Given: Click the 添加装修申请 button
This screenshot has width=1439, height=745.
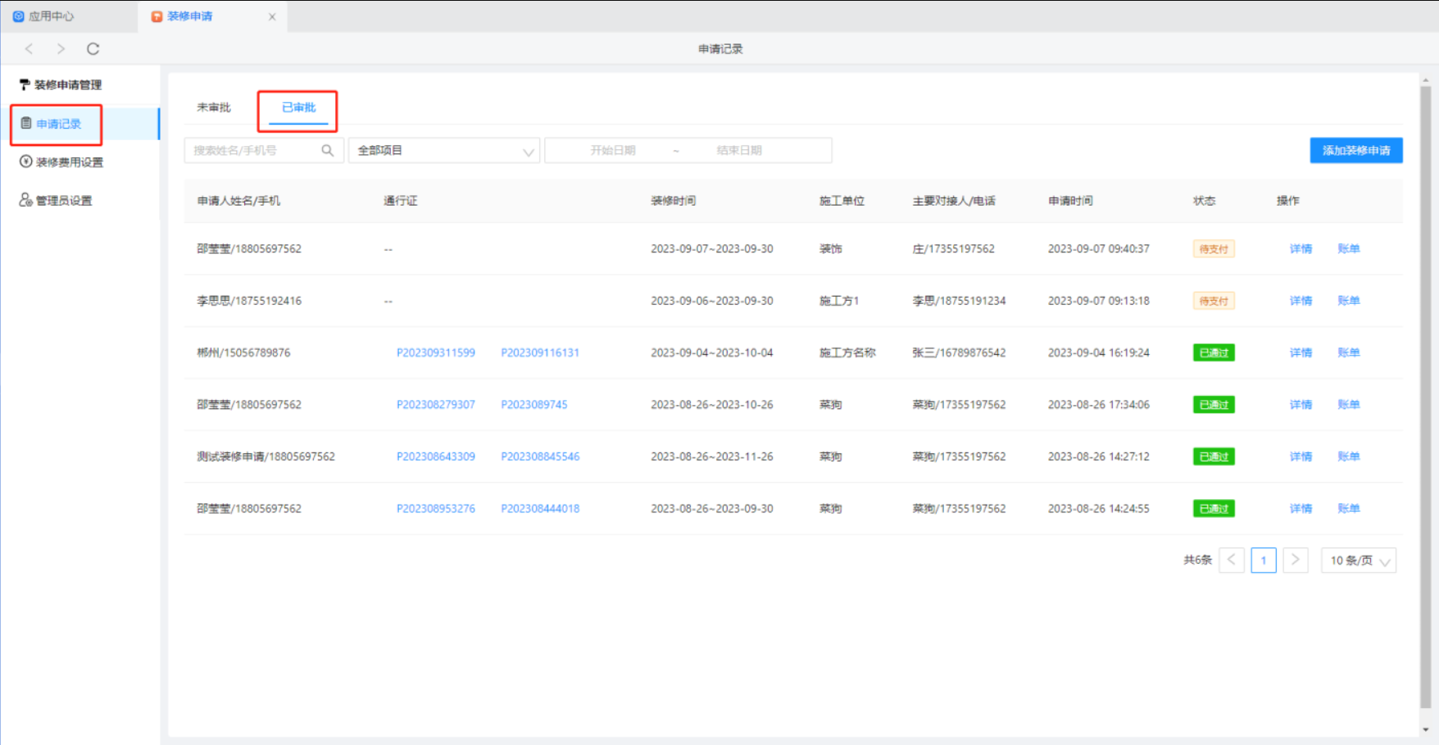Looking at the screenshot, I should 1355,151.
